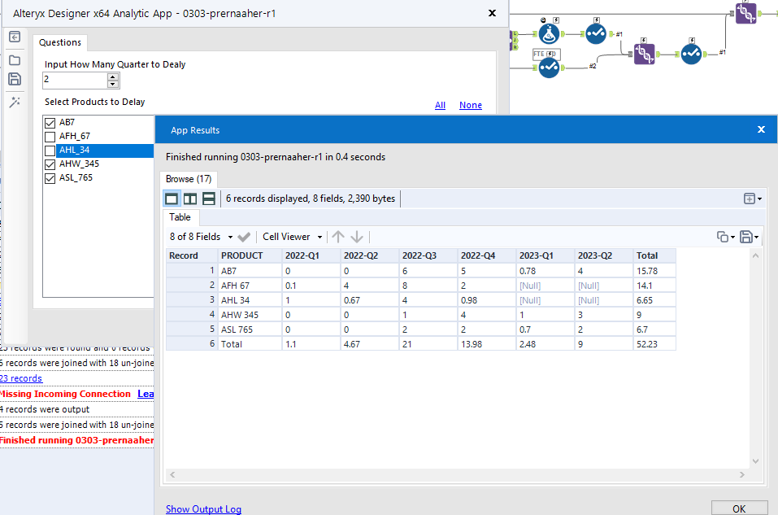Toggle the AHW_345 checkbox
Screen dimensions: 778x515
[x=50, y=164]
